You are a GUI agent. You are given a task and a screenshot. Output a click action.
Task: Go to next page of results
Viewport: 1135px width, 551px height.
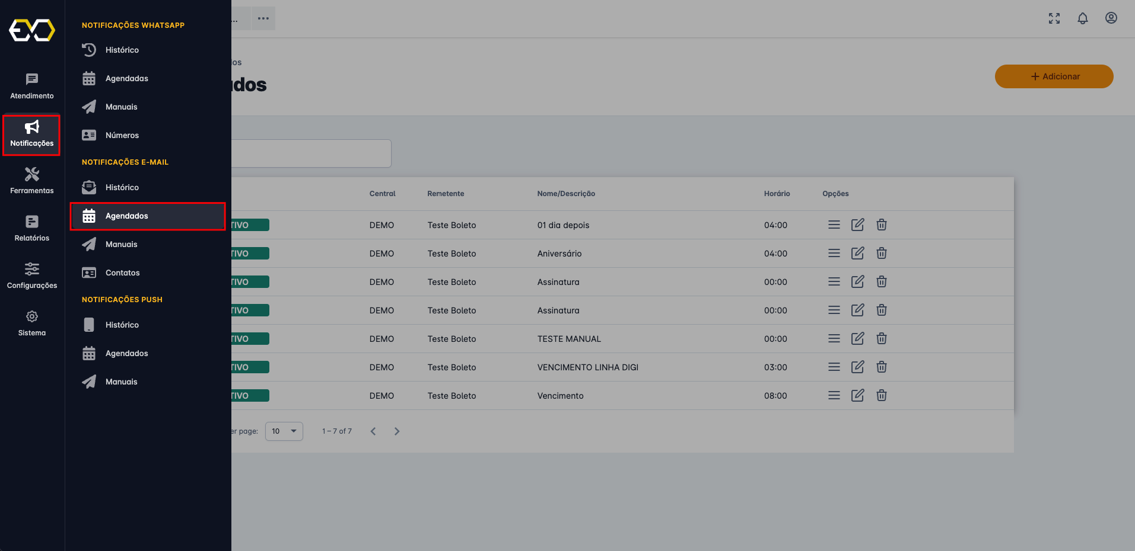[397, 431]
